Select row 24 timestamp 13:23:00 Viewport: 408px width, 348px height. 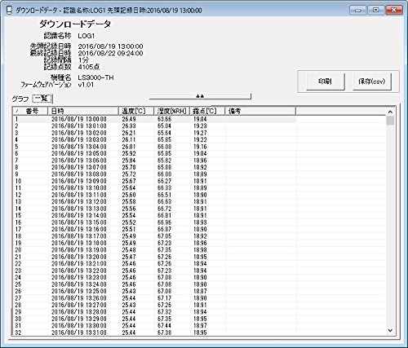[79, 277]
